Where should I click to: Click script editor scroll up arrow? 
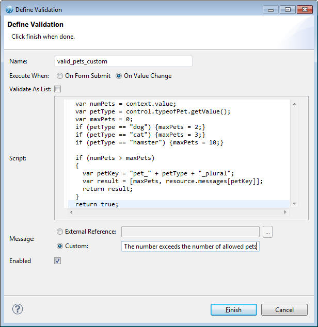coord(294,104)
